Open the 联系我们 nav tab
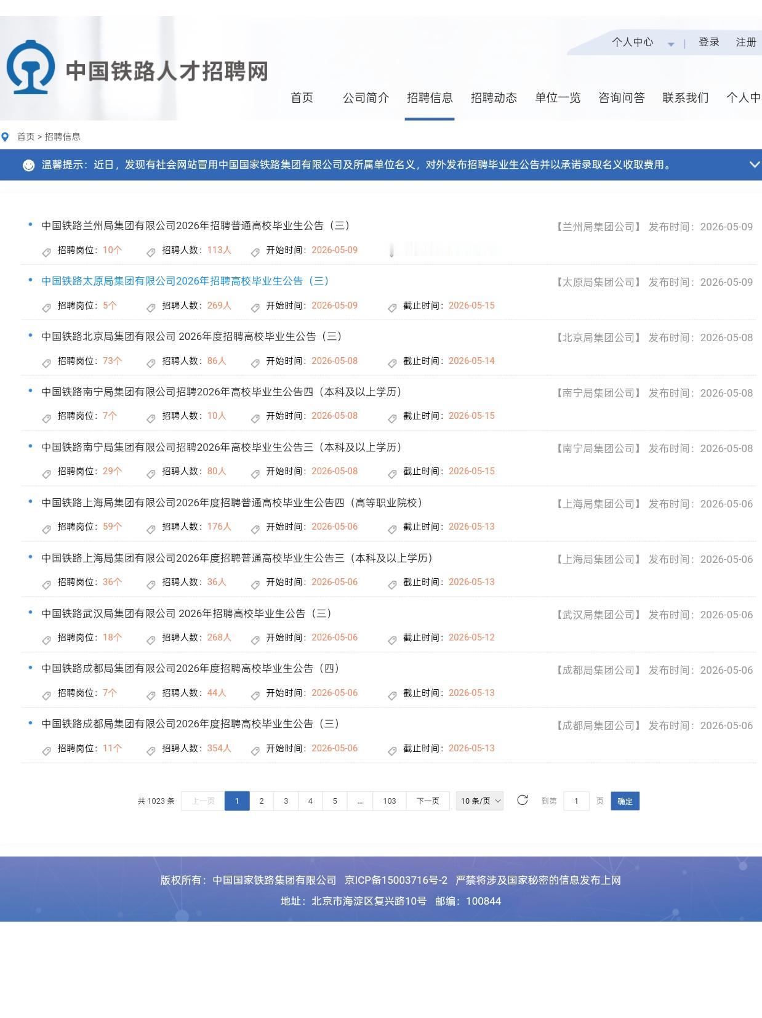The width and height of the screenshot is (762, 1018). (686, 97)
